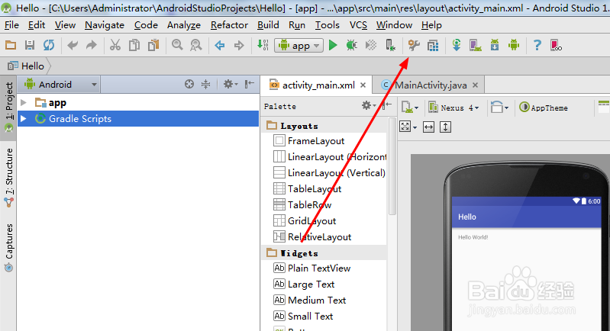Image resolution: width=610 pixels, height=331 pixels.
Task: Start debugging with the bug icon
Action: [352, 46]
